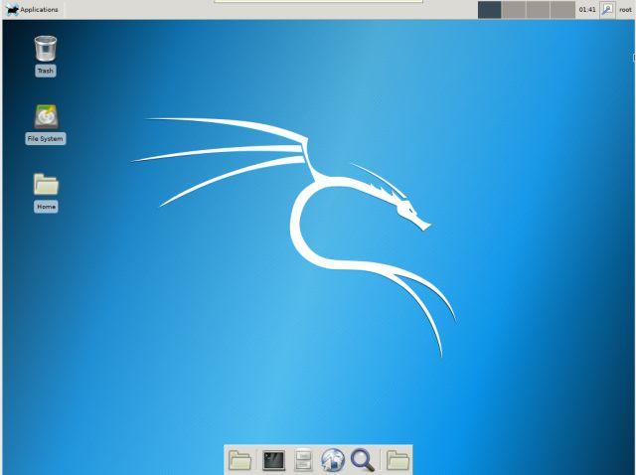Switch to the second workspace

[x=514, y=9]
